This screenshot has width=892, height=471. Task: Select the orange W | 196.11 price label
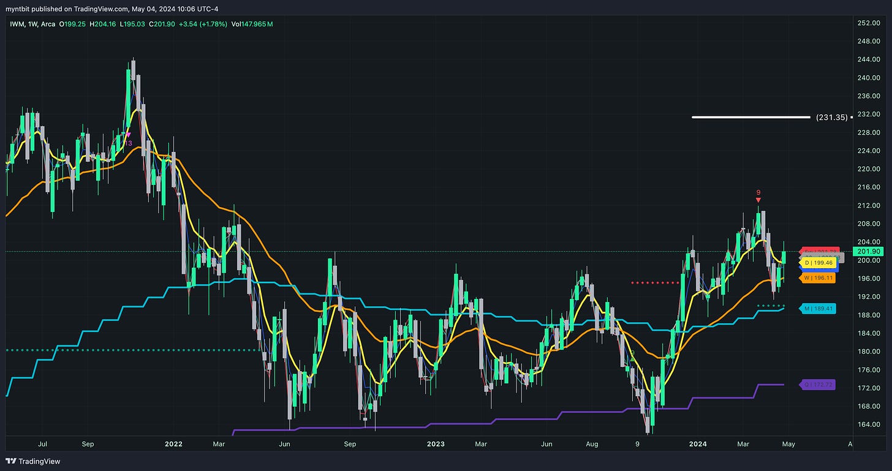click(x=818, y=278)
